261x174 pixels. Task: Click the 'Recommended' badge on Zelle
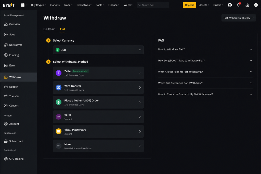tap(80, 71)
